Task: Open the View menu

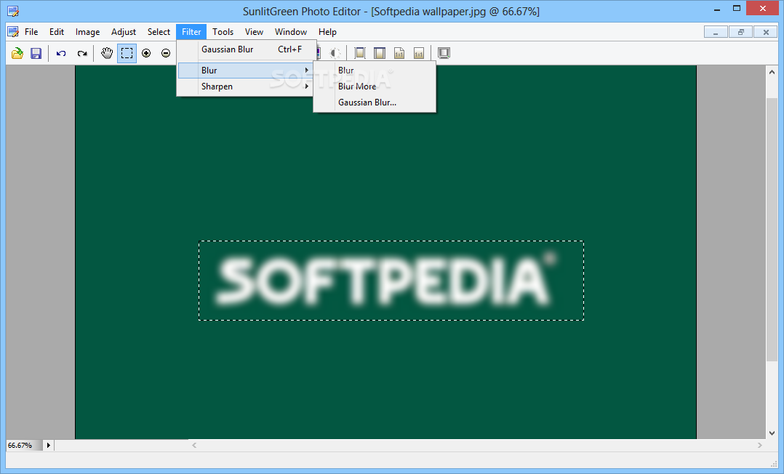Action: (x=254, y=32)
